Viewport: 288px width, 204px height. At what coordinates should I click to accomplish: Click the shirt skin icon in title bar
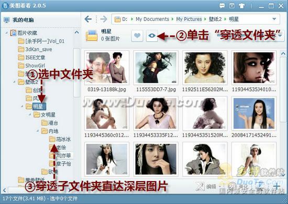(241, 6)
